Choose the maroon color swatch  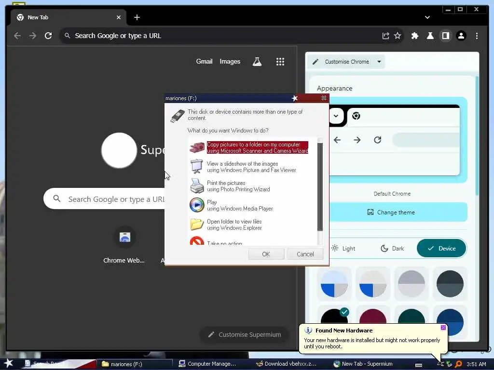click(x=373, y=316)
